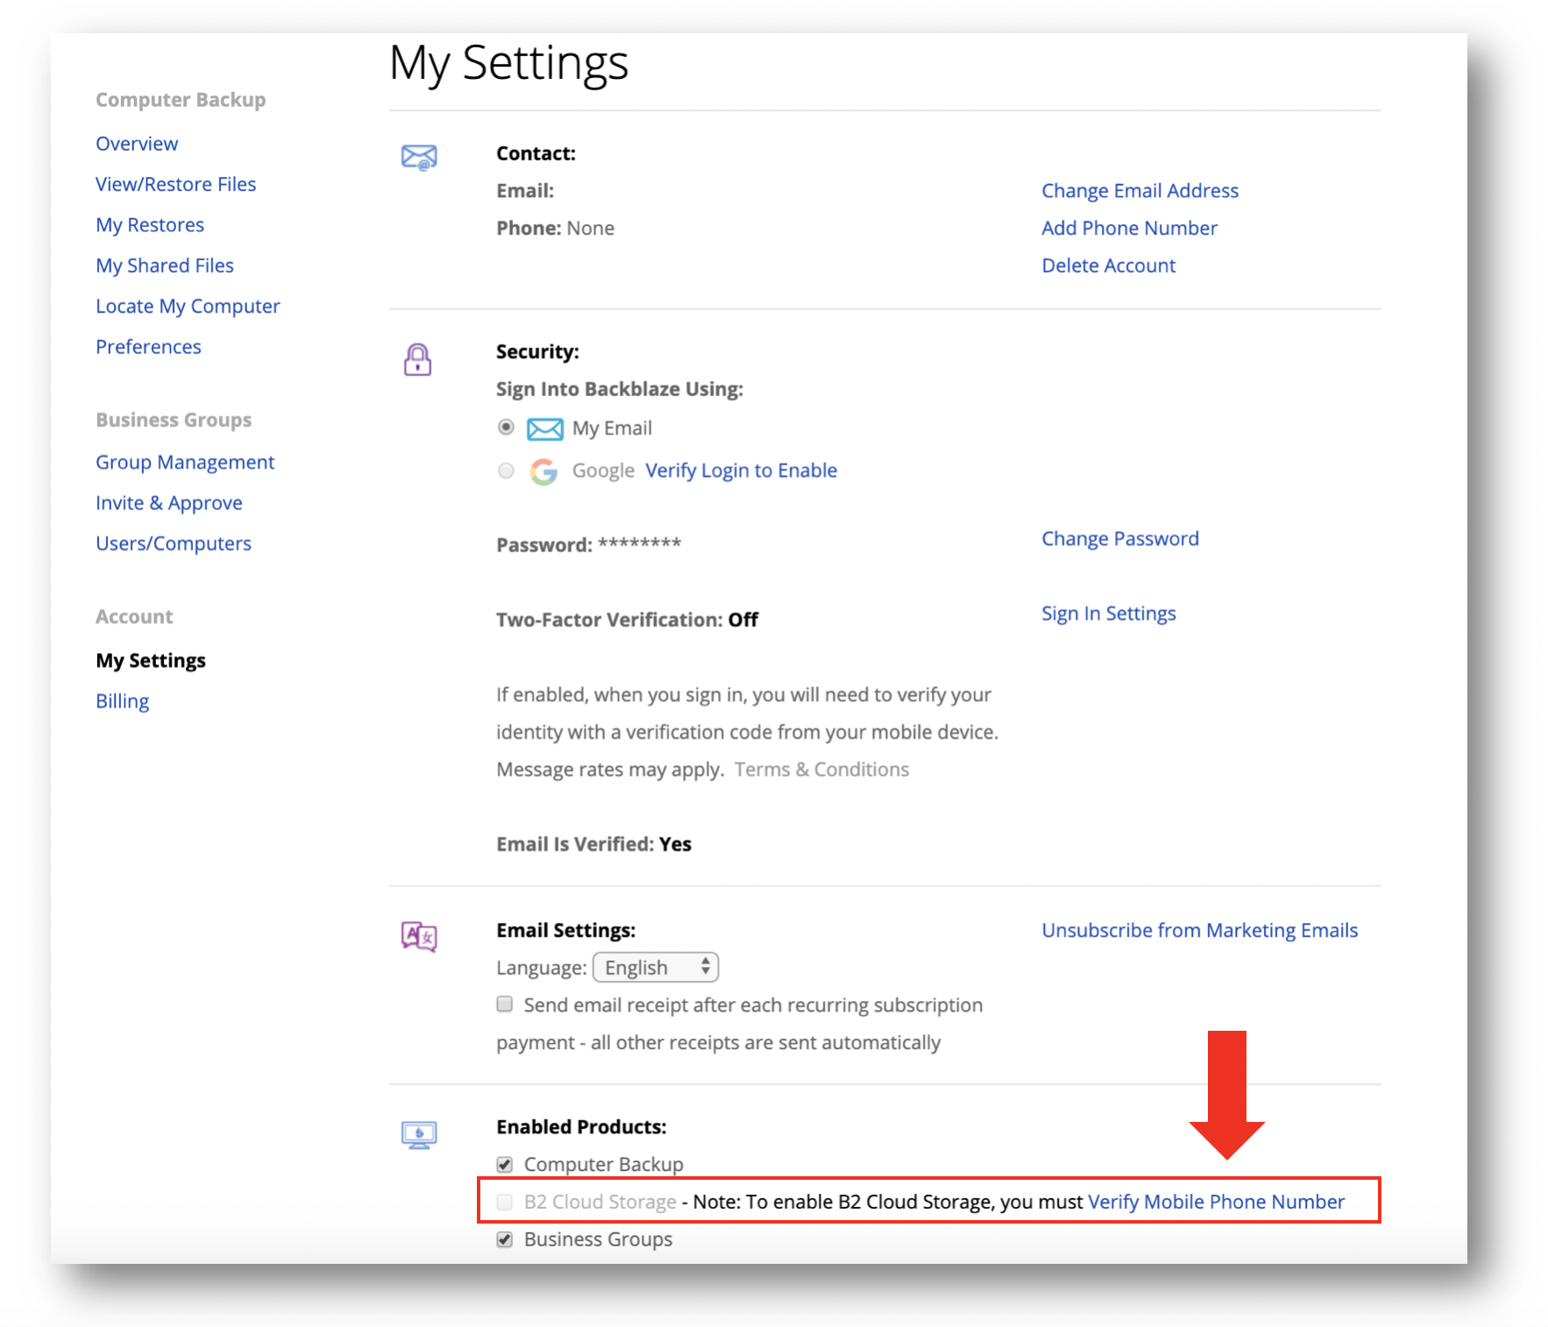Screen dimensions: 1548x1327
Task: Click Unsubscribe from Marketing Emails
Action: point(1199,931)
